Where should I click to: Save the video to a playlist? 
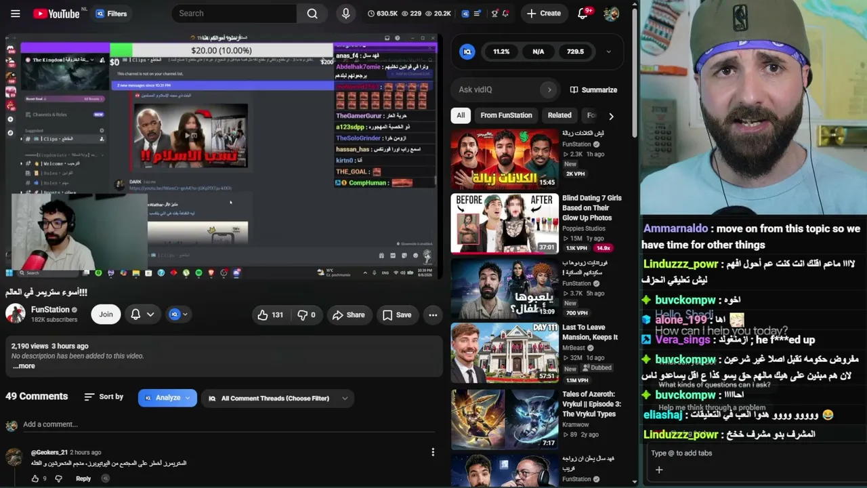pyautogui.click(x=397, y=314)
